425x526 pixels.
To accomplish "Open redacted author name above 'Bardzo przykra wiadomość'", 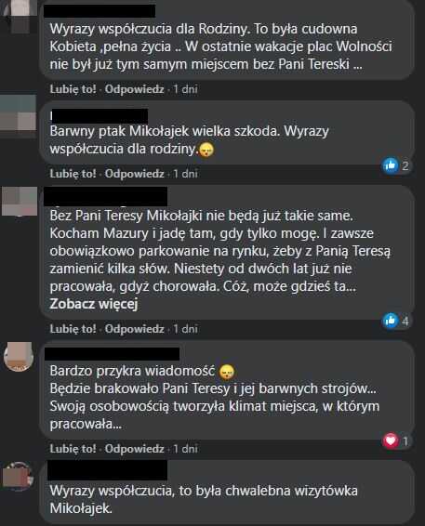I will [x=113, y=354].
